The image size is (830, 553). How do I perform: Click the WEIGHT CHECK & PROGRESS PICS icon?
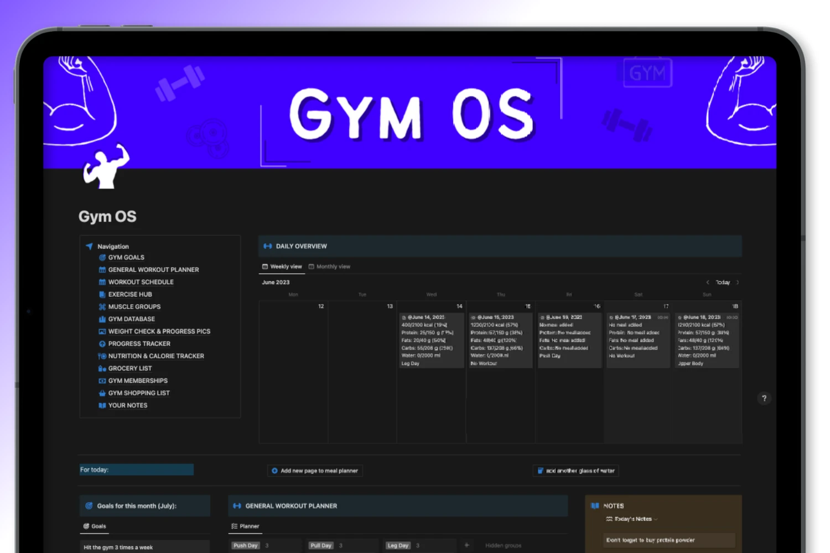(102, 332)
